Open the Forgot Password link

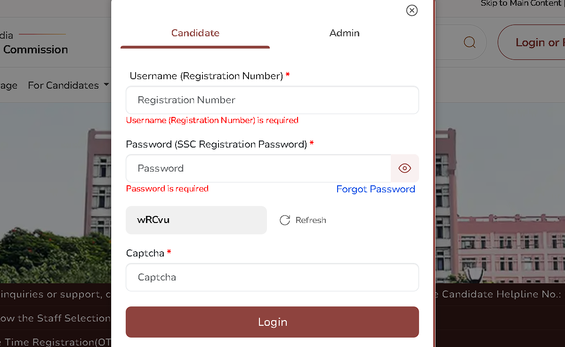point(376,189)
